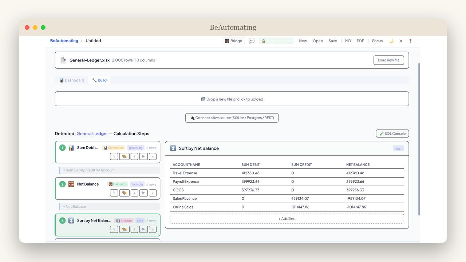Image resolution: width=466 pixels, height=262 pixels.
Task: Click Save in the top toolbar
Action: pos(333,41)
